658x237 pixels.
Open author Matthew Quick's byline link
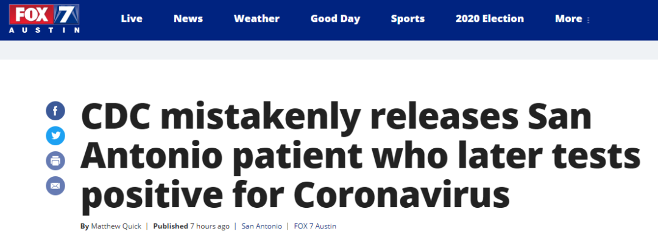(x=116, y=226)
